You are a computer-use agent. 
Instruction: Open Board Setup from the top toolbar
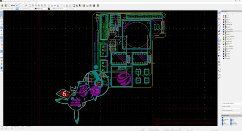6,6
